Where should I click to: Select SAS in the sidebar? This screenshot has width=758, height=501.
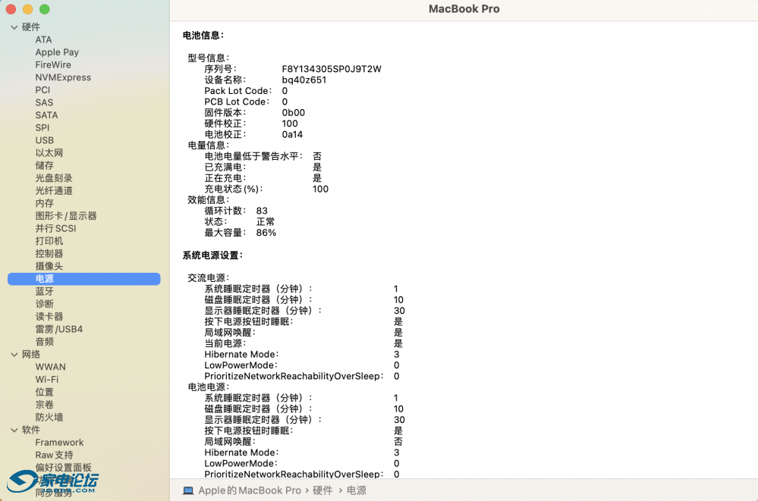click(44, 102)
